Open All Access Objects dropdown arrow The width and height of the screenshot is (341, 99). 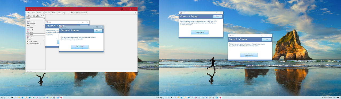(x=41, y=16)
